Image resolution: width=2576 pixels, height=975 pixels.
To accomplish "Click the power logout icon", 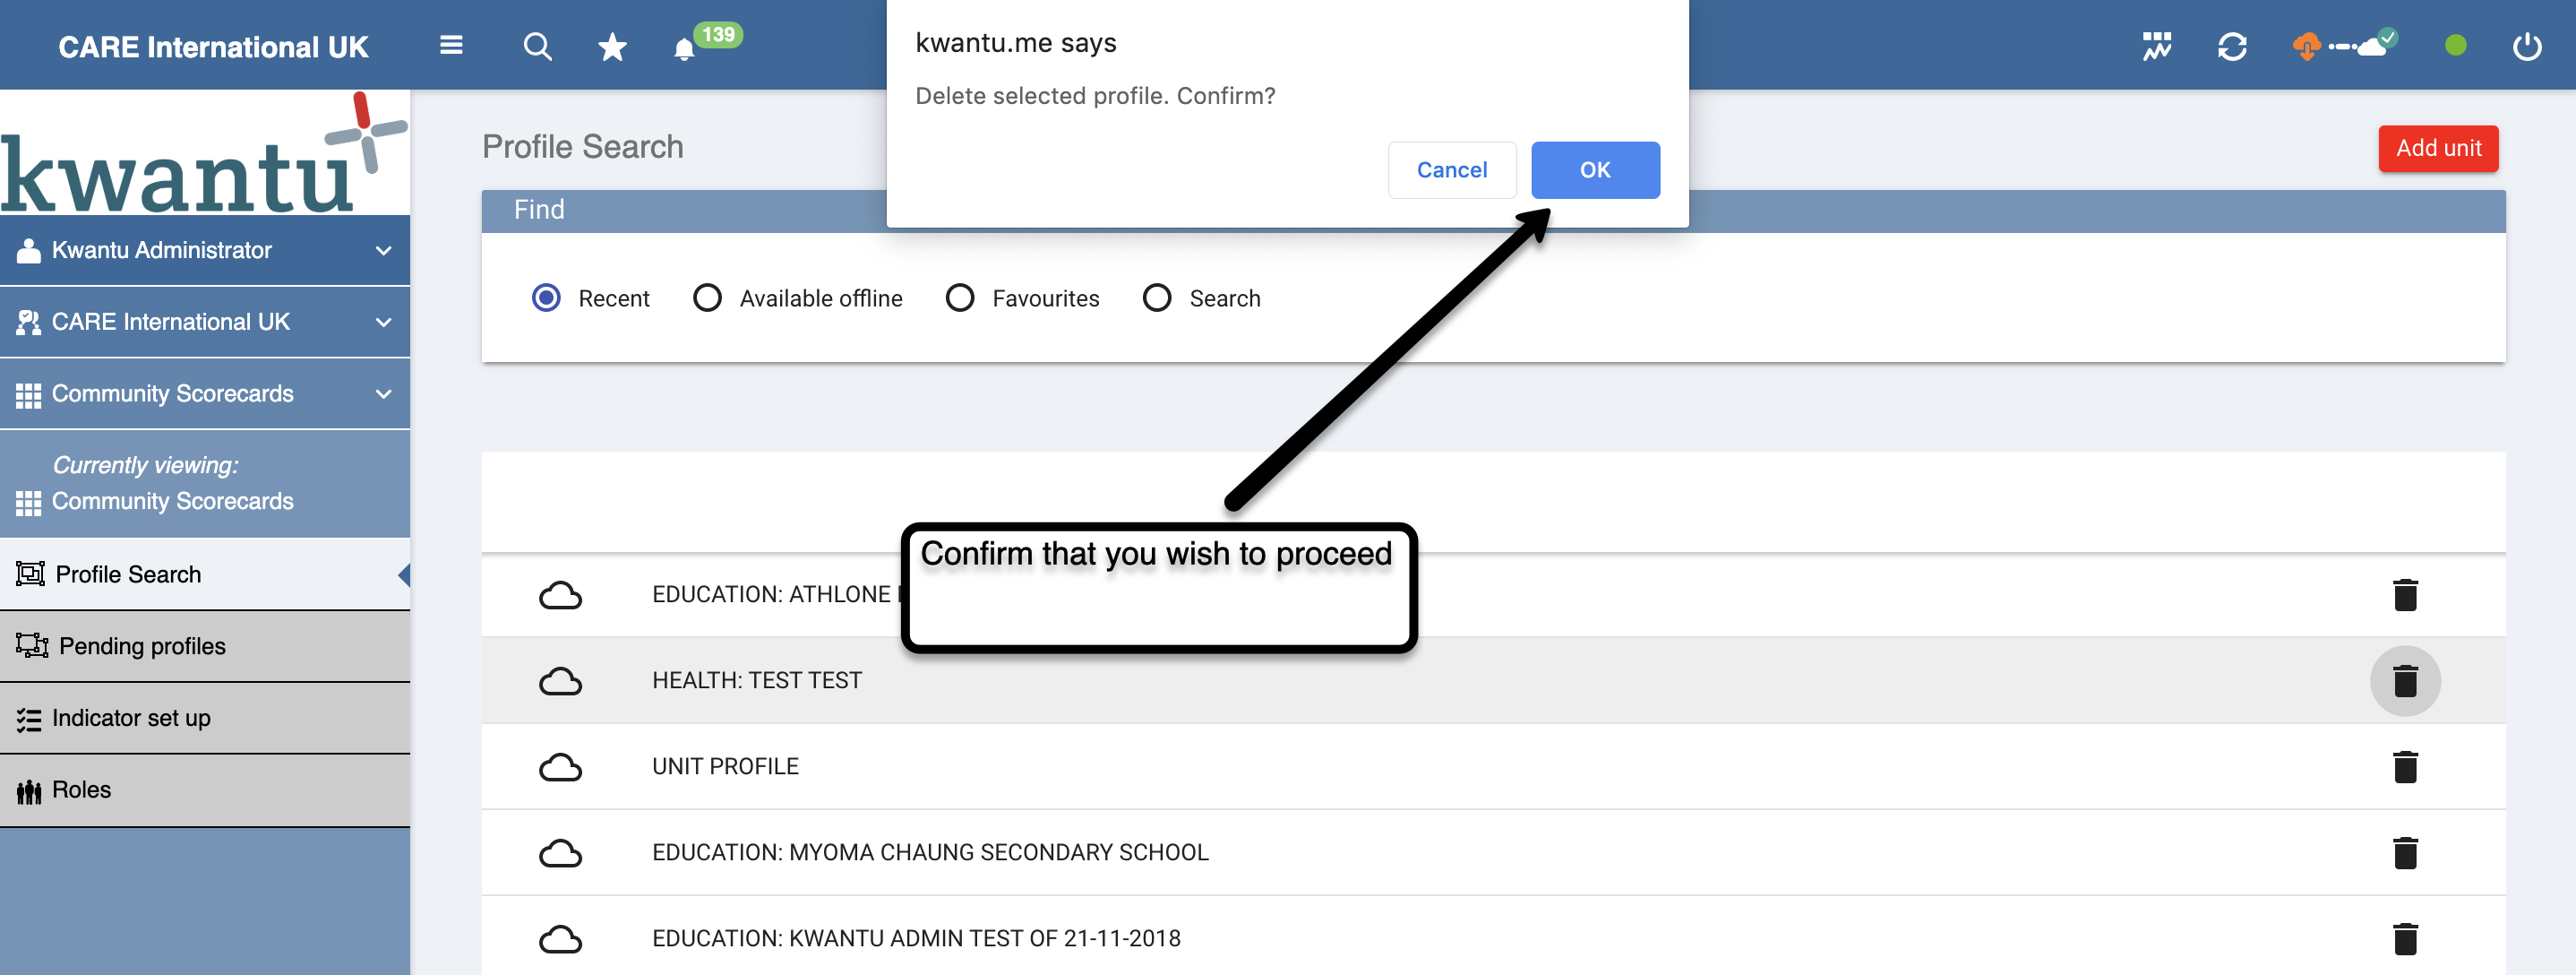I will point(2526,46).
